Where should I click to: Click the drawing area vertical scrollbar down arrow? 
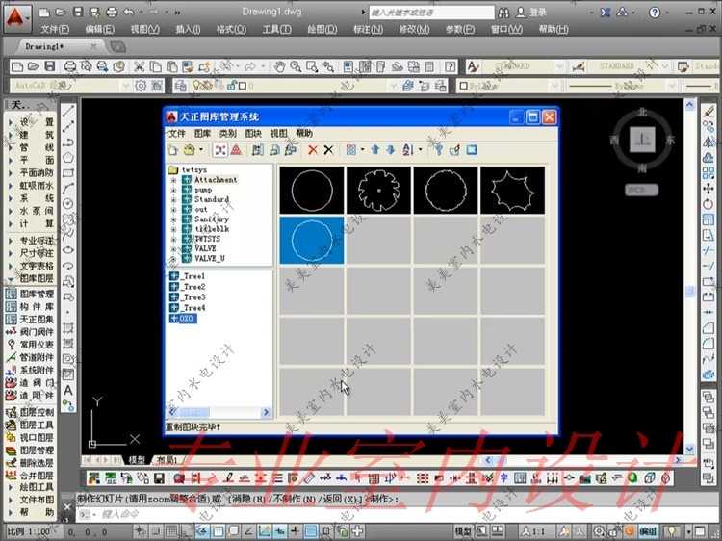[x=689, y=449]
